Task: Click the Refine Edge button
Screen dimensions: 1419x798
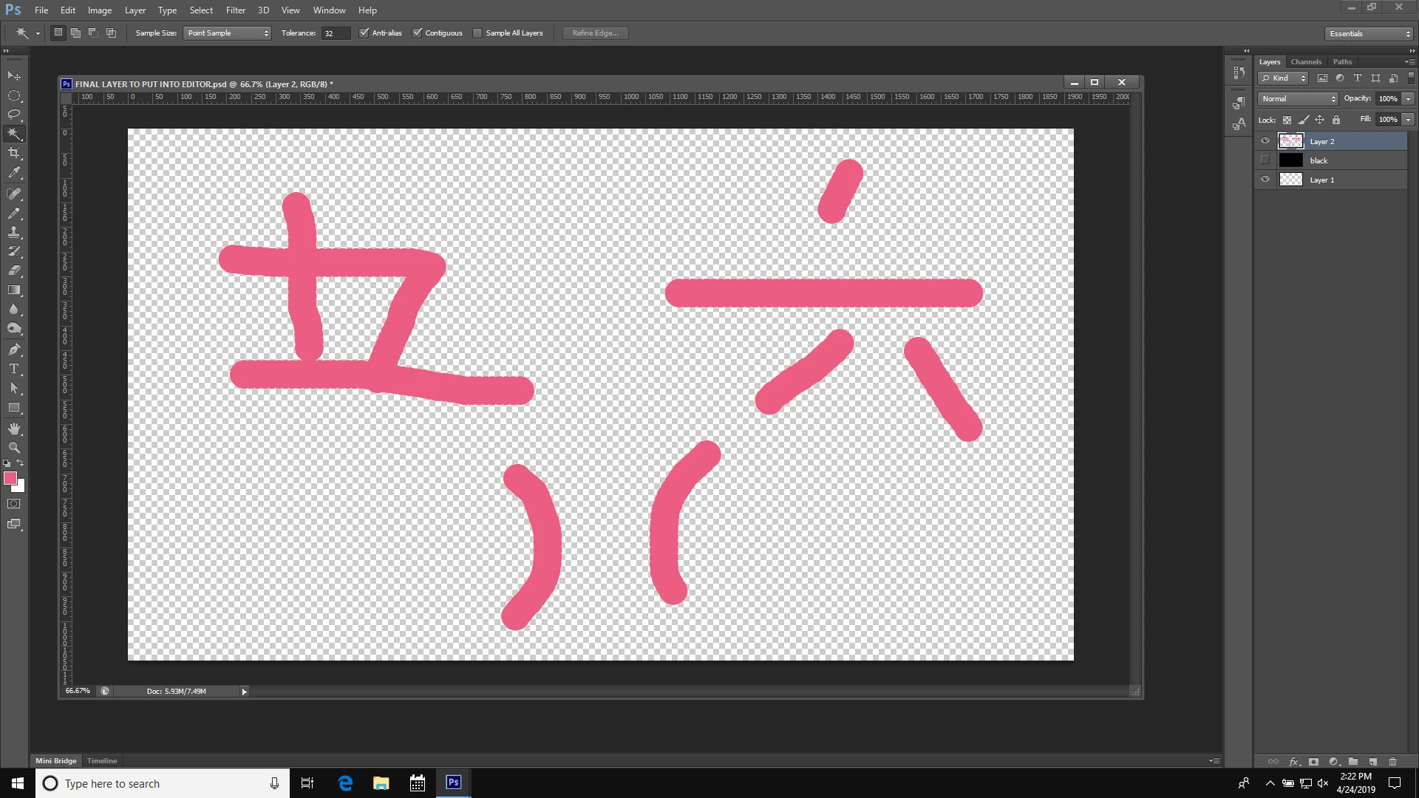Action: pyautogui.click(x=595, y=33)
